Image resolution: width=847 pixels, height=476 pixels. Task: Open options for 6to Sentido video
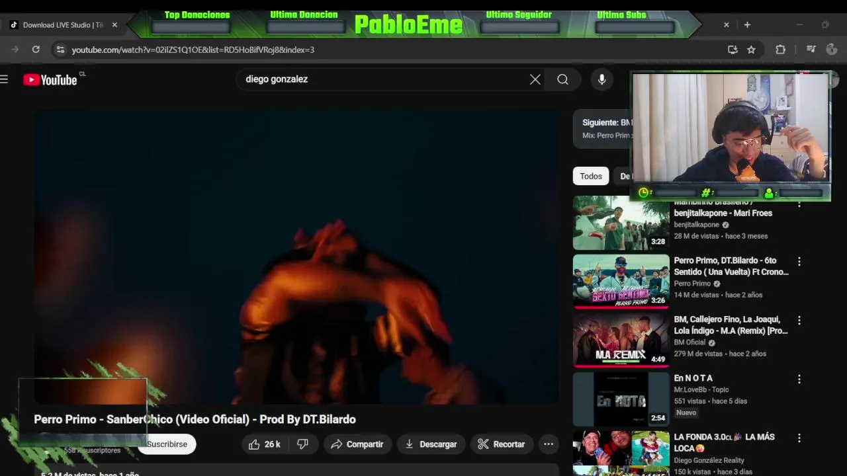(x=799, y=261)
